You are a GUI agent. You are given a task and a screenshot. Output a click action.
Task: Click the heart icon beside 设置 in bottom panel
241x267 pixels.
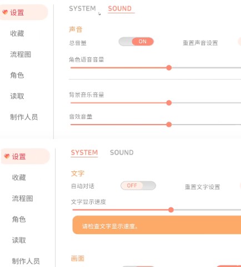[7, 156]
